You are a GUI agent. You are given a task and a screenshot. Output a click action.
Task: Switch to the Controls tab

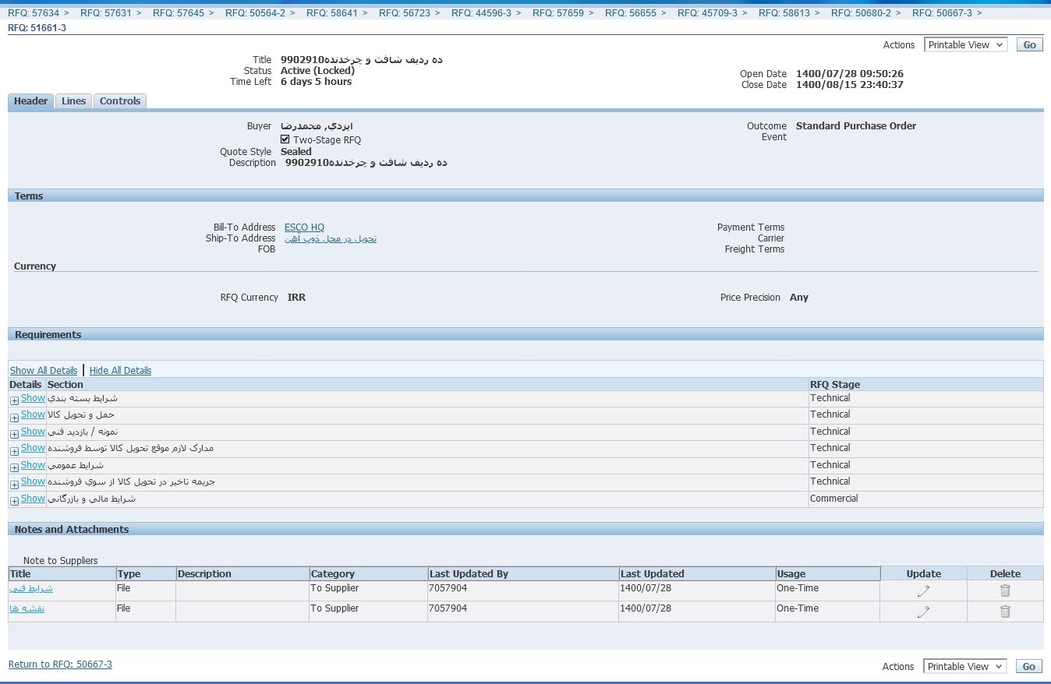120,101
